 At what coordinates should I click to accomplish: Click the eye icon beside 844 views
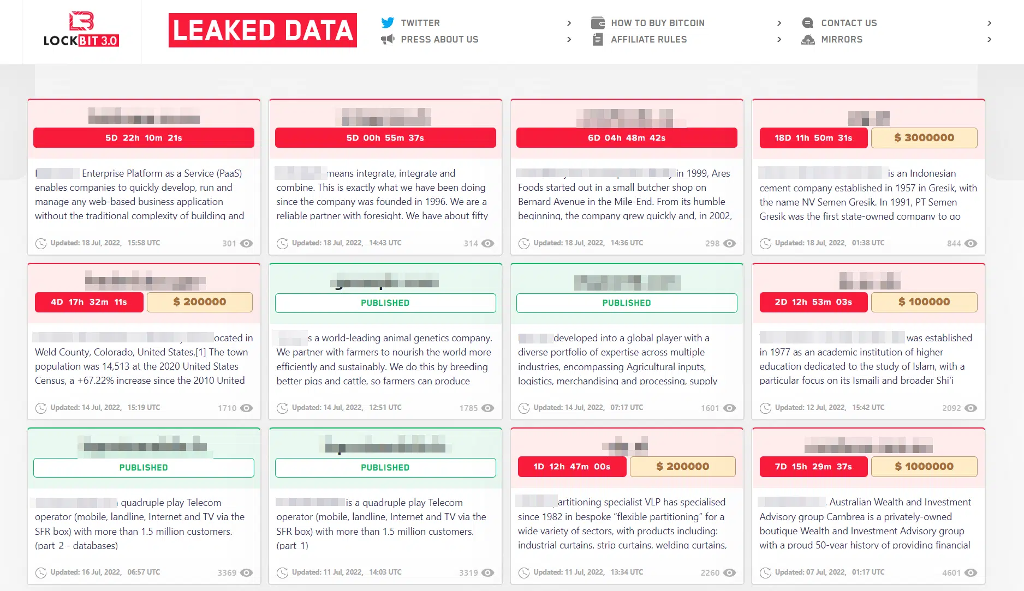click(x=971, y=243)
